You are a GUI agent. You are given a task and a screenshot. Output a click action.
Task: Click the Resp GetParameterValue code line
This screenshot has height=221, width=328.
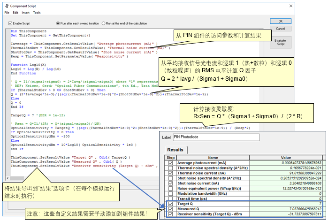pyautogui.click(x=69, y=56)
